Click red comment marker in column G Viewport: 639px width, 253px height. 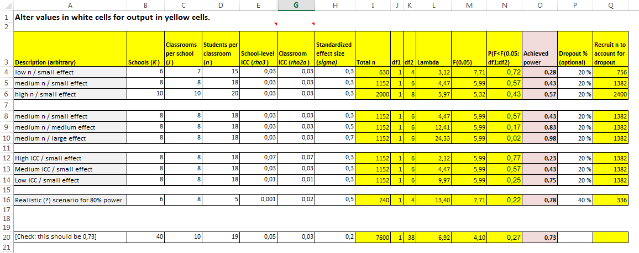313,24
